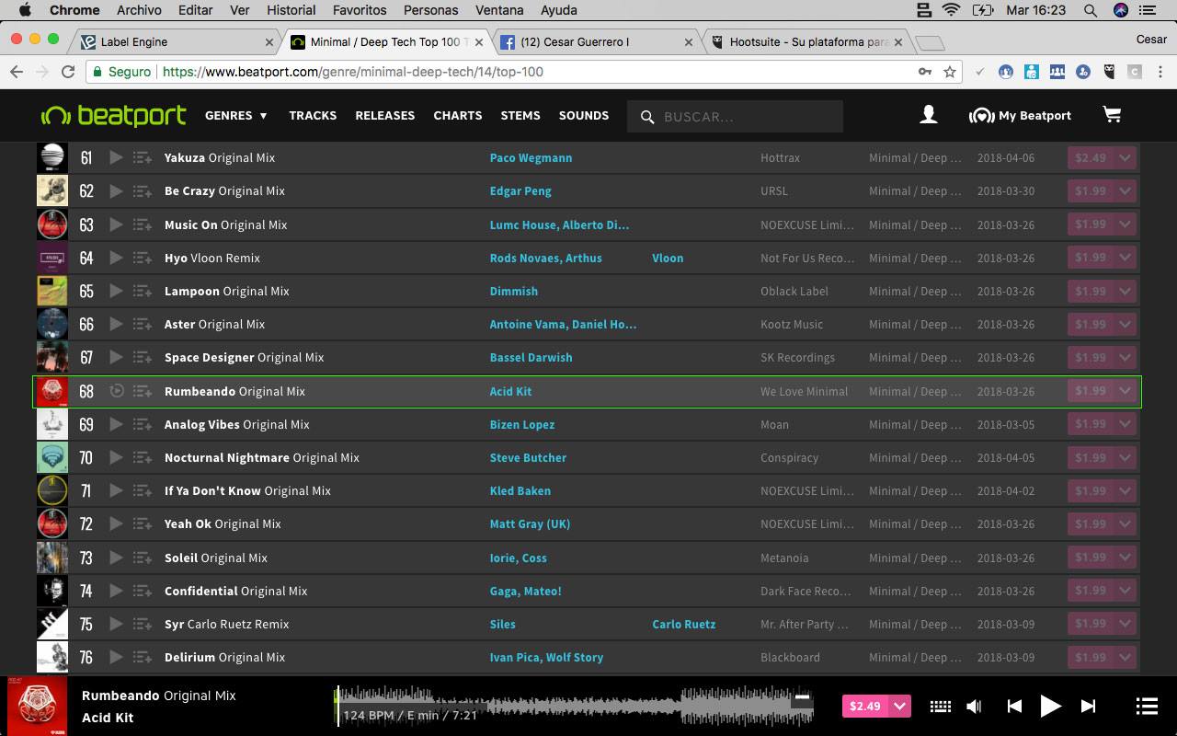The width and height of the screenshot is (1177, 736).
Task: Play the track Yakuza Original Mix
Action: coord(116,157)
